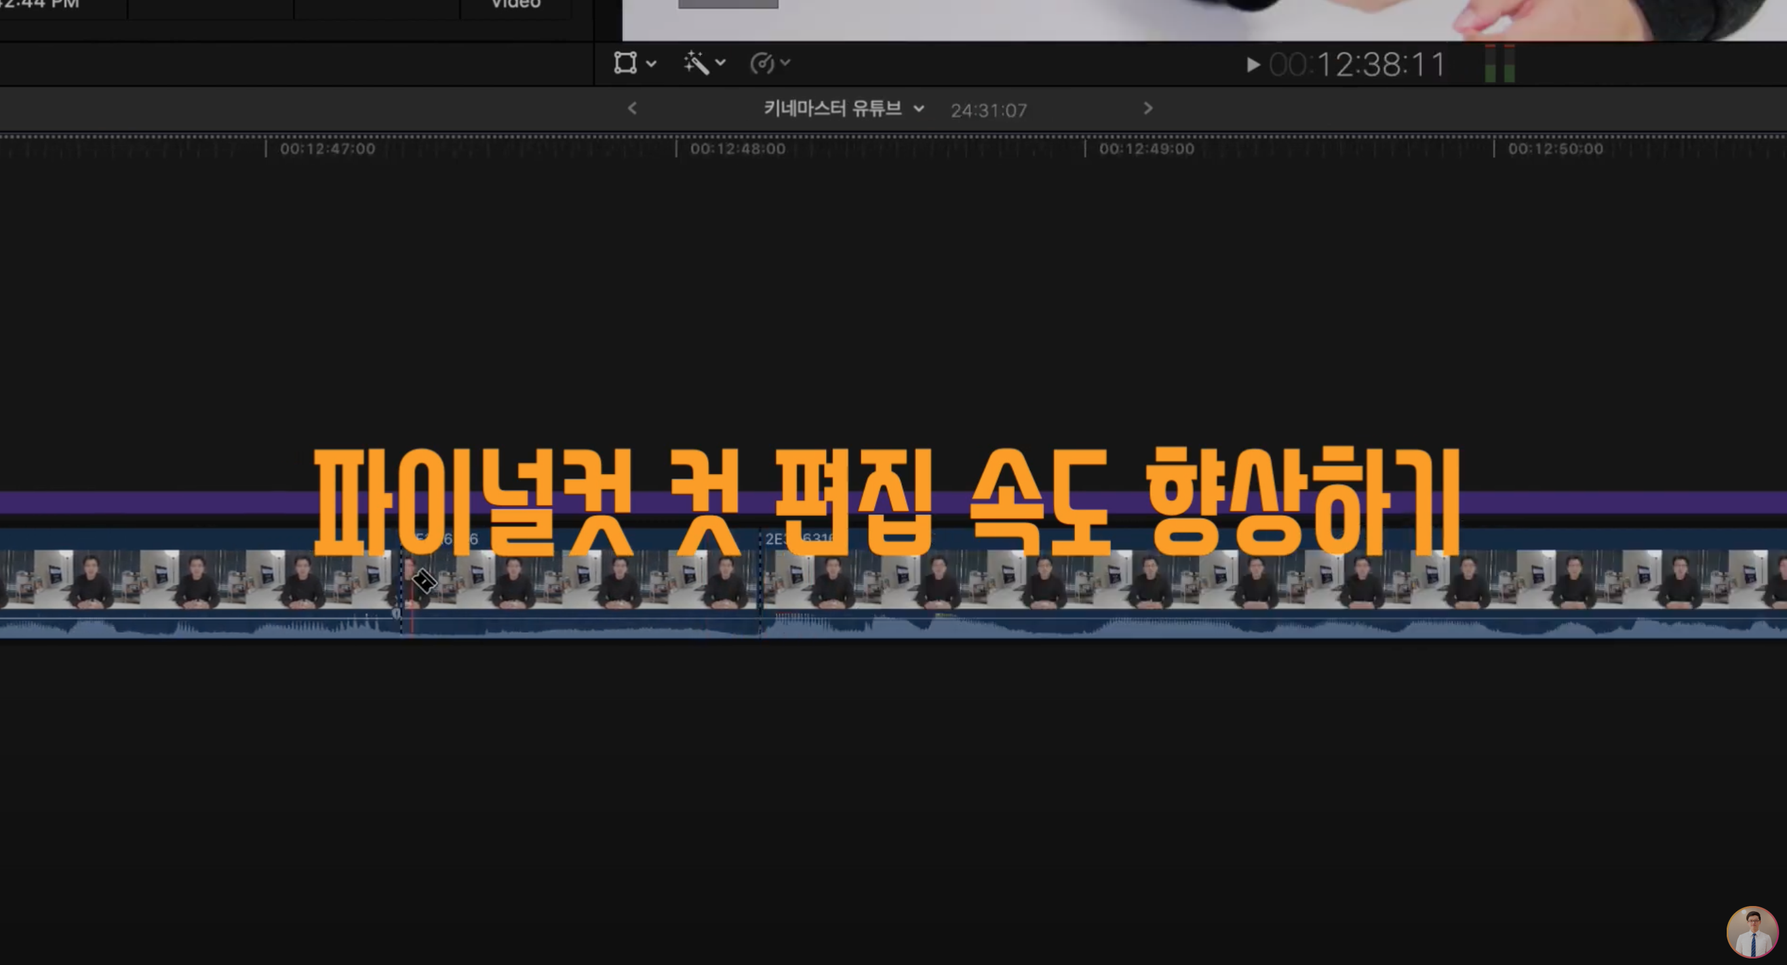1787x965 pixels.
Task: Click the retime speedometer icon
Action: [762, 64]
